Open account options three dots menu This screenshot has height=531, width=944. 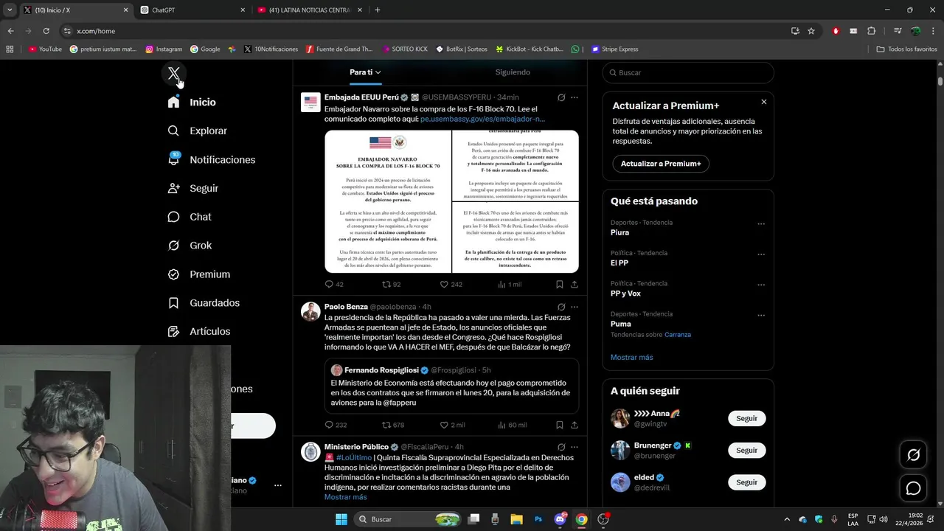(278, 485)
